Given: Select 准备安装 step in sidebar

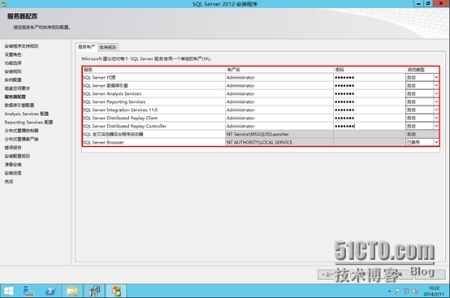Looking at the screenshot, I should (x=13, y=165).
